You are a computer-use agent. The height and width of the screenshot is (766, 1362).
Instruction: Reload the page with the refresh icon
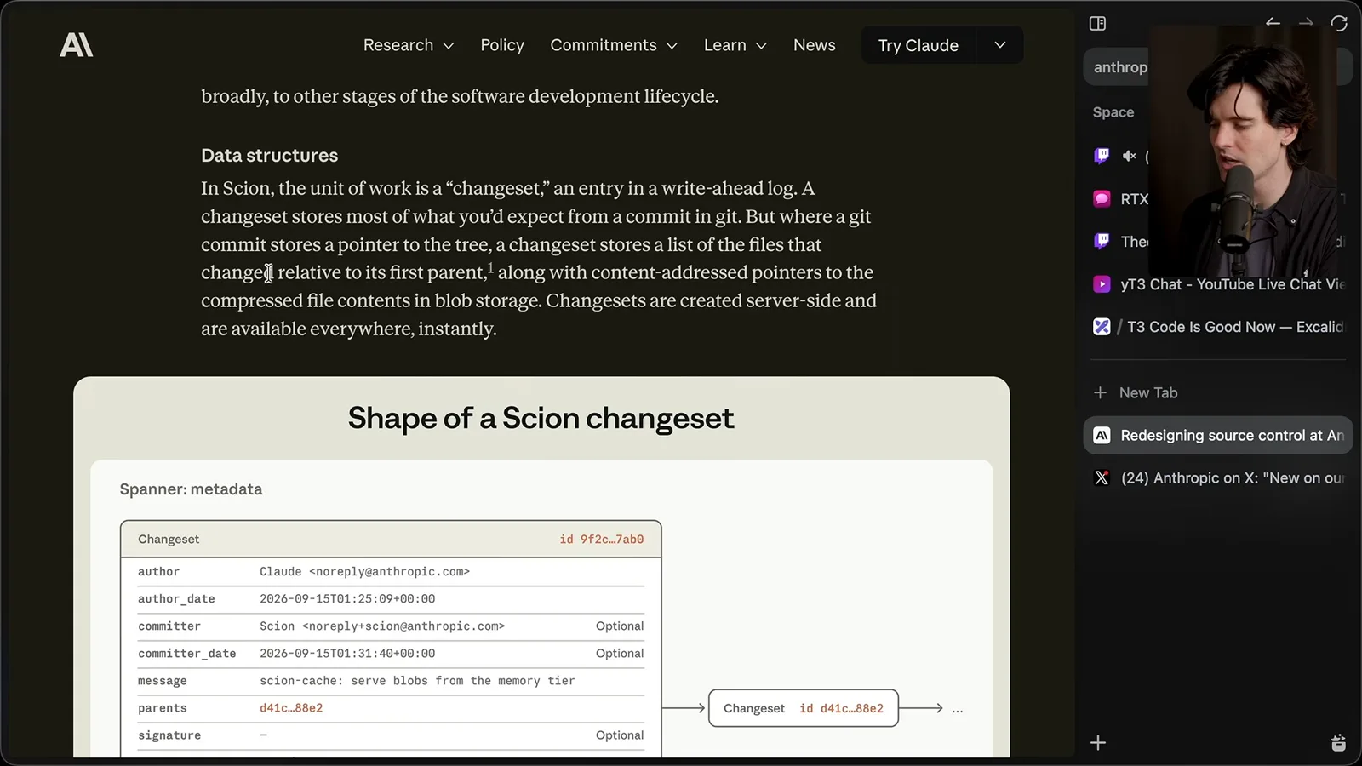[1339, 23]
